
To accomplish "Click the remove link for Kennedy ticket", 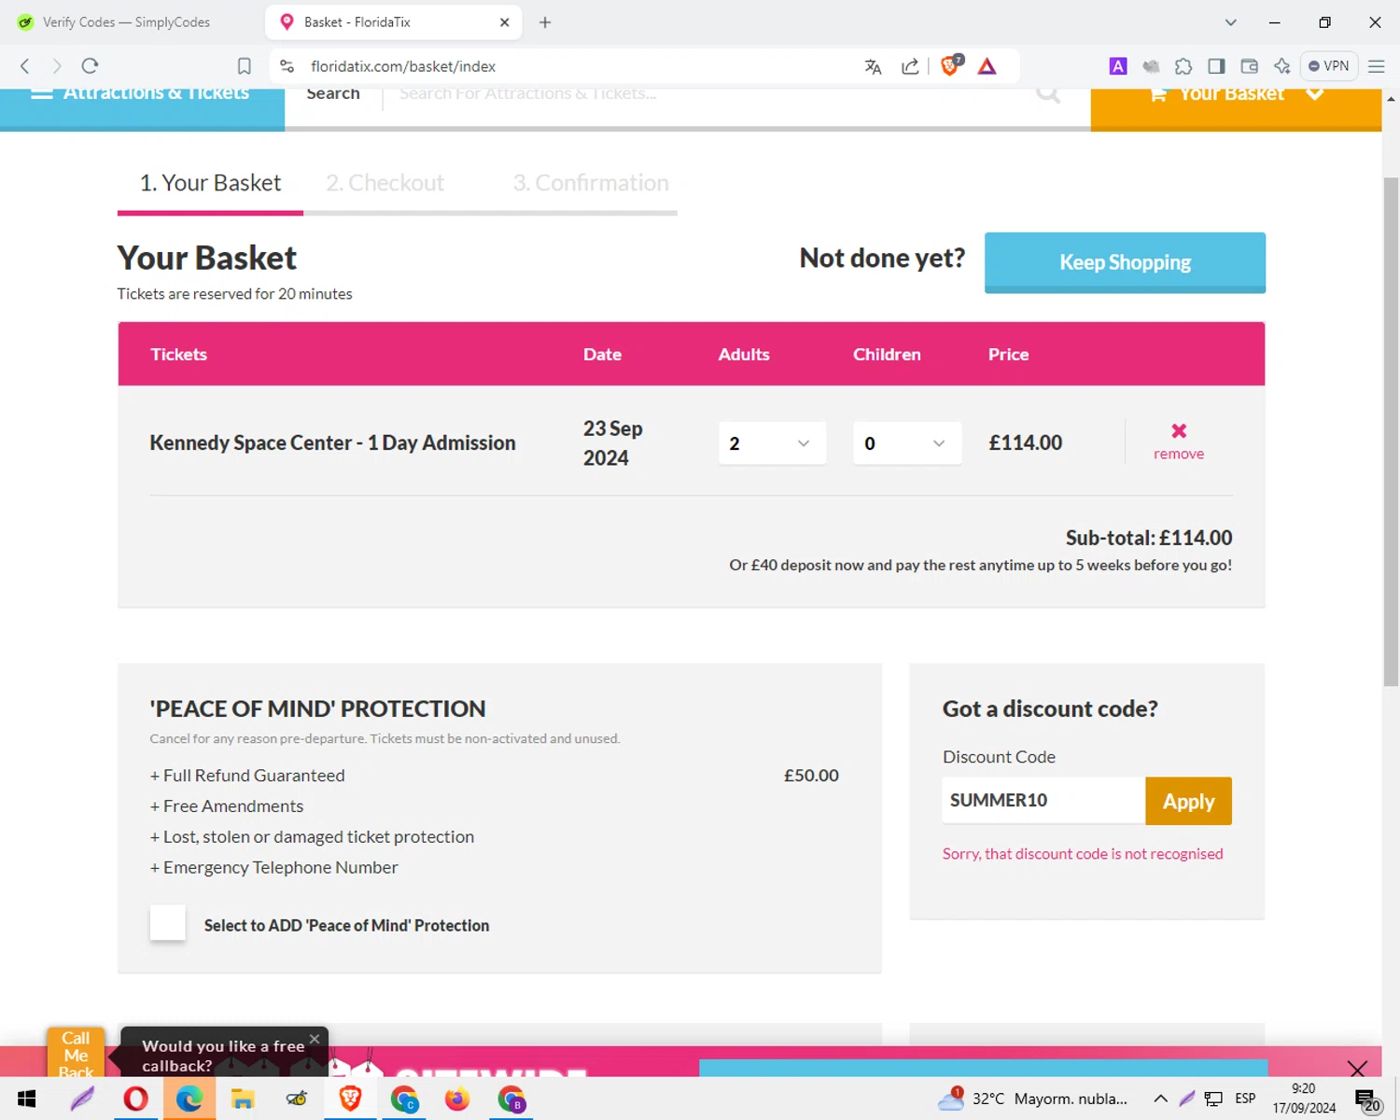I will pyautogui.click(x=1179, y=454).
